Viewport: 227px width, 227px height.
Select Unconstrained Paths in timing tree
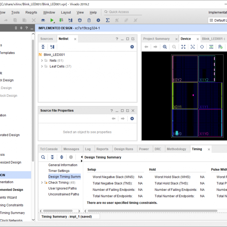click(63, 194)
